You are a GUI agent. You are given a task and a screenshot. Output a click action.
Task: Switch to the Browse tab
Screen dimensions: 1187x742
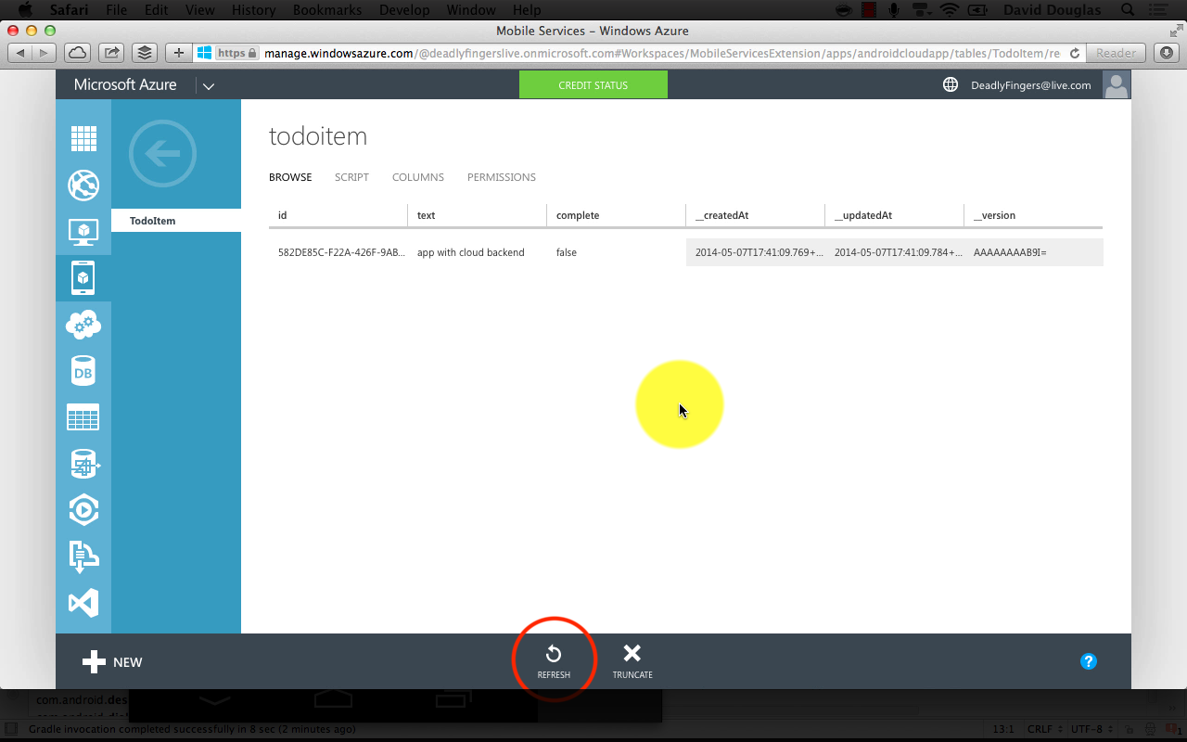pos(290,177)
